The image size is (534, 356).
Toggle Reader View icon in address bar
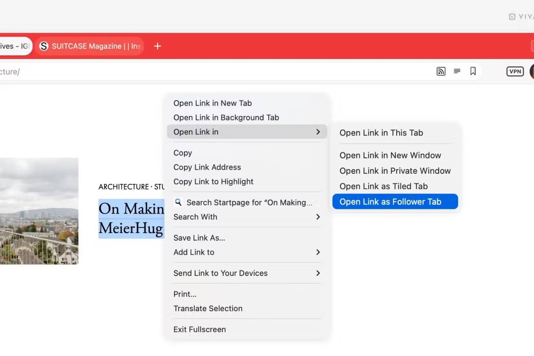pos(457,71)
